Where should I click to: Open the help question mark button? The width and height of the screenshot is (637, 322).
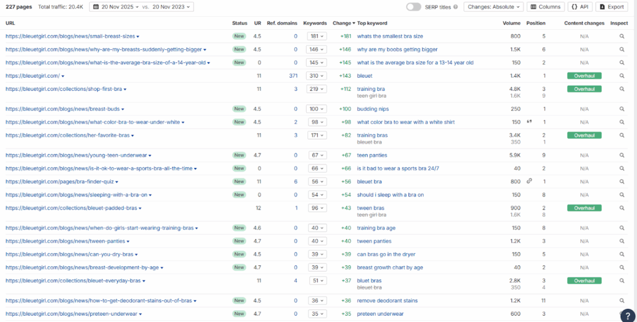tap(628, 315)
